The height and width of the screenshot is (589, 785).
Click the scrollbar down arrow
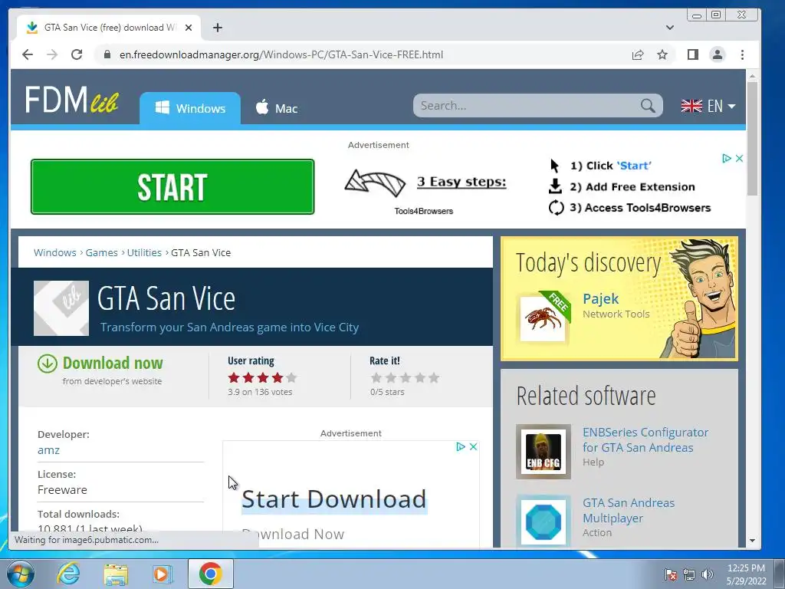pyautogui.click(x=752, y=541)
